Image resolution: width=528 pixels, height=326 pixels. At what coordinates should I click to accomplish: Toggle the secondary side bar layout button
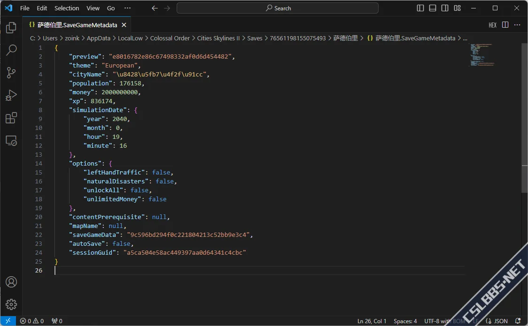[x=445, y=8]
